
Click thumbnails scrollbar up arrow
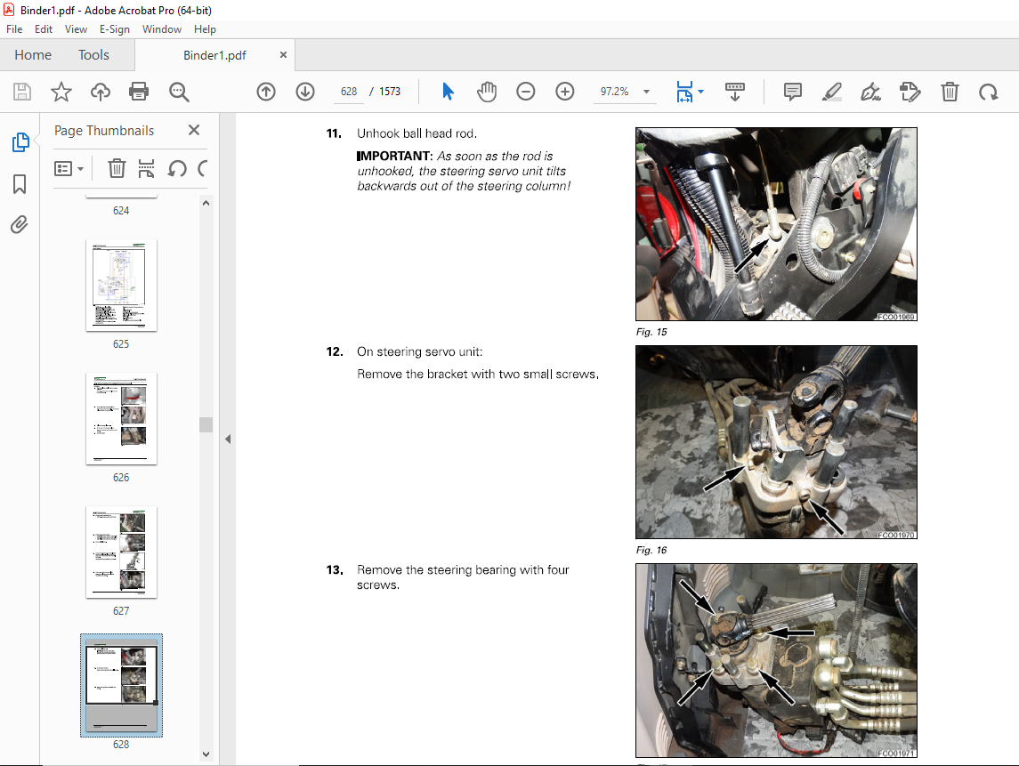[206, 203]
